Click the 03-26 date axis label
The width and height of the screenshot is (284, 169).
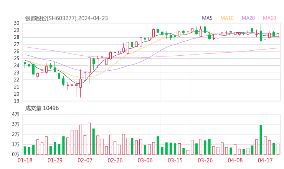(205, 160)
